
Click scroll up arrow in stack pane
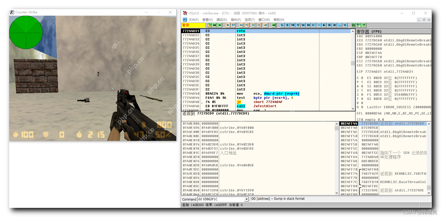[x=429, y=124]
